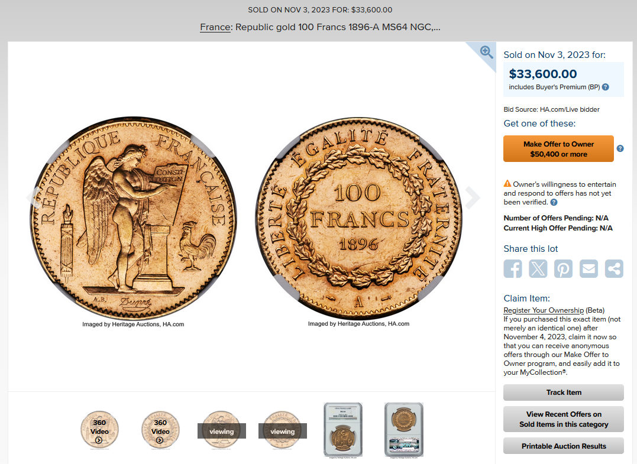Open help icon beside Make Offer button
The width and height of the screenshot is (637, 464).
pyautogui.click(x=620, y=148)
